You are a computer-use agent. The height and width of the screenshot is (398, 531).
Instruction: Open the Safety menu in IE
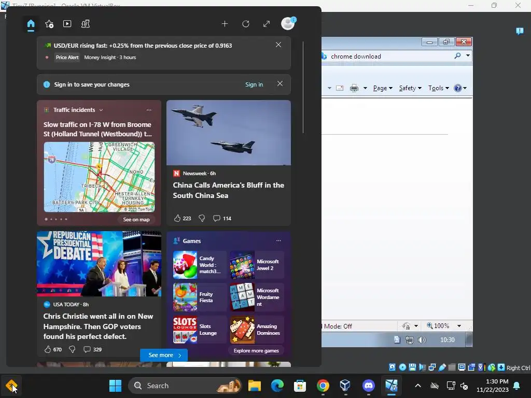coord(410,88)
